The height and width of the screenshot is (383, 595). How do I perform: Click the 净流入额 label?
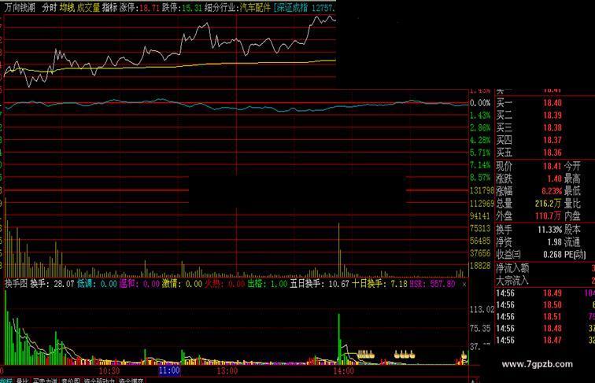[512, 268]
